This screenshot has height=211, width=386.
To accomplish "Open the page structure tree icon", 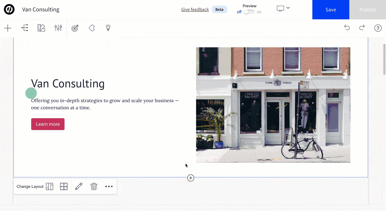I will (x=25, y=28).
